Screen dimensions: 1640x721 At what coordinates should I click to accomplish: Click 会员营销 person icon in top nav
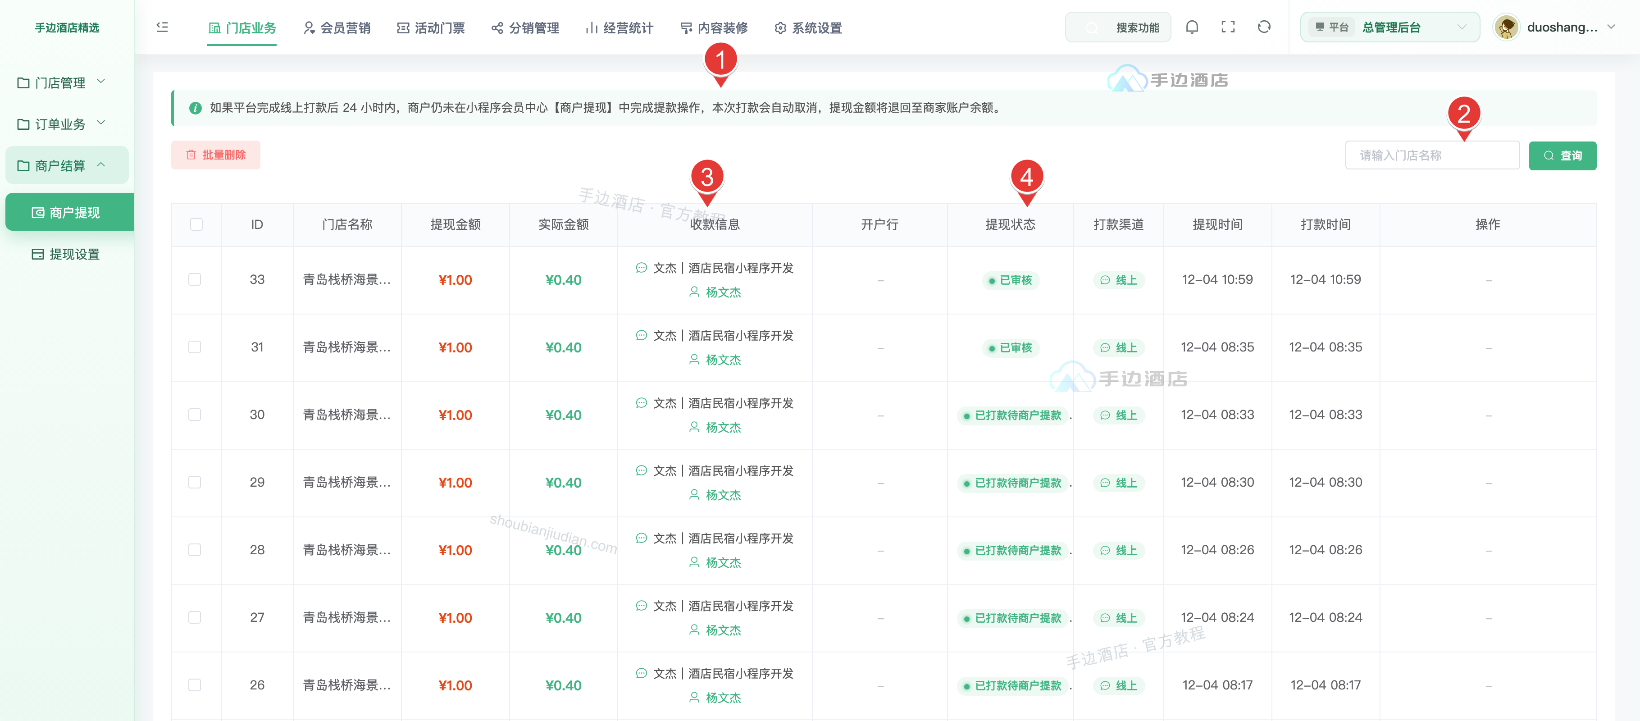click(x=309, y=28)
